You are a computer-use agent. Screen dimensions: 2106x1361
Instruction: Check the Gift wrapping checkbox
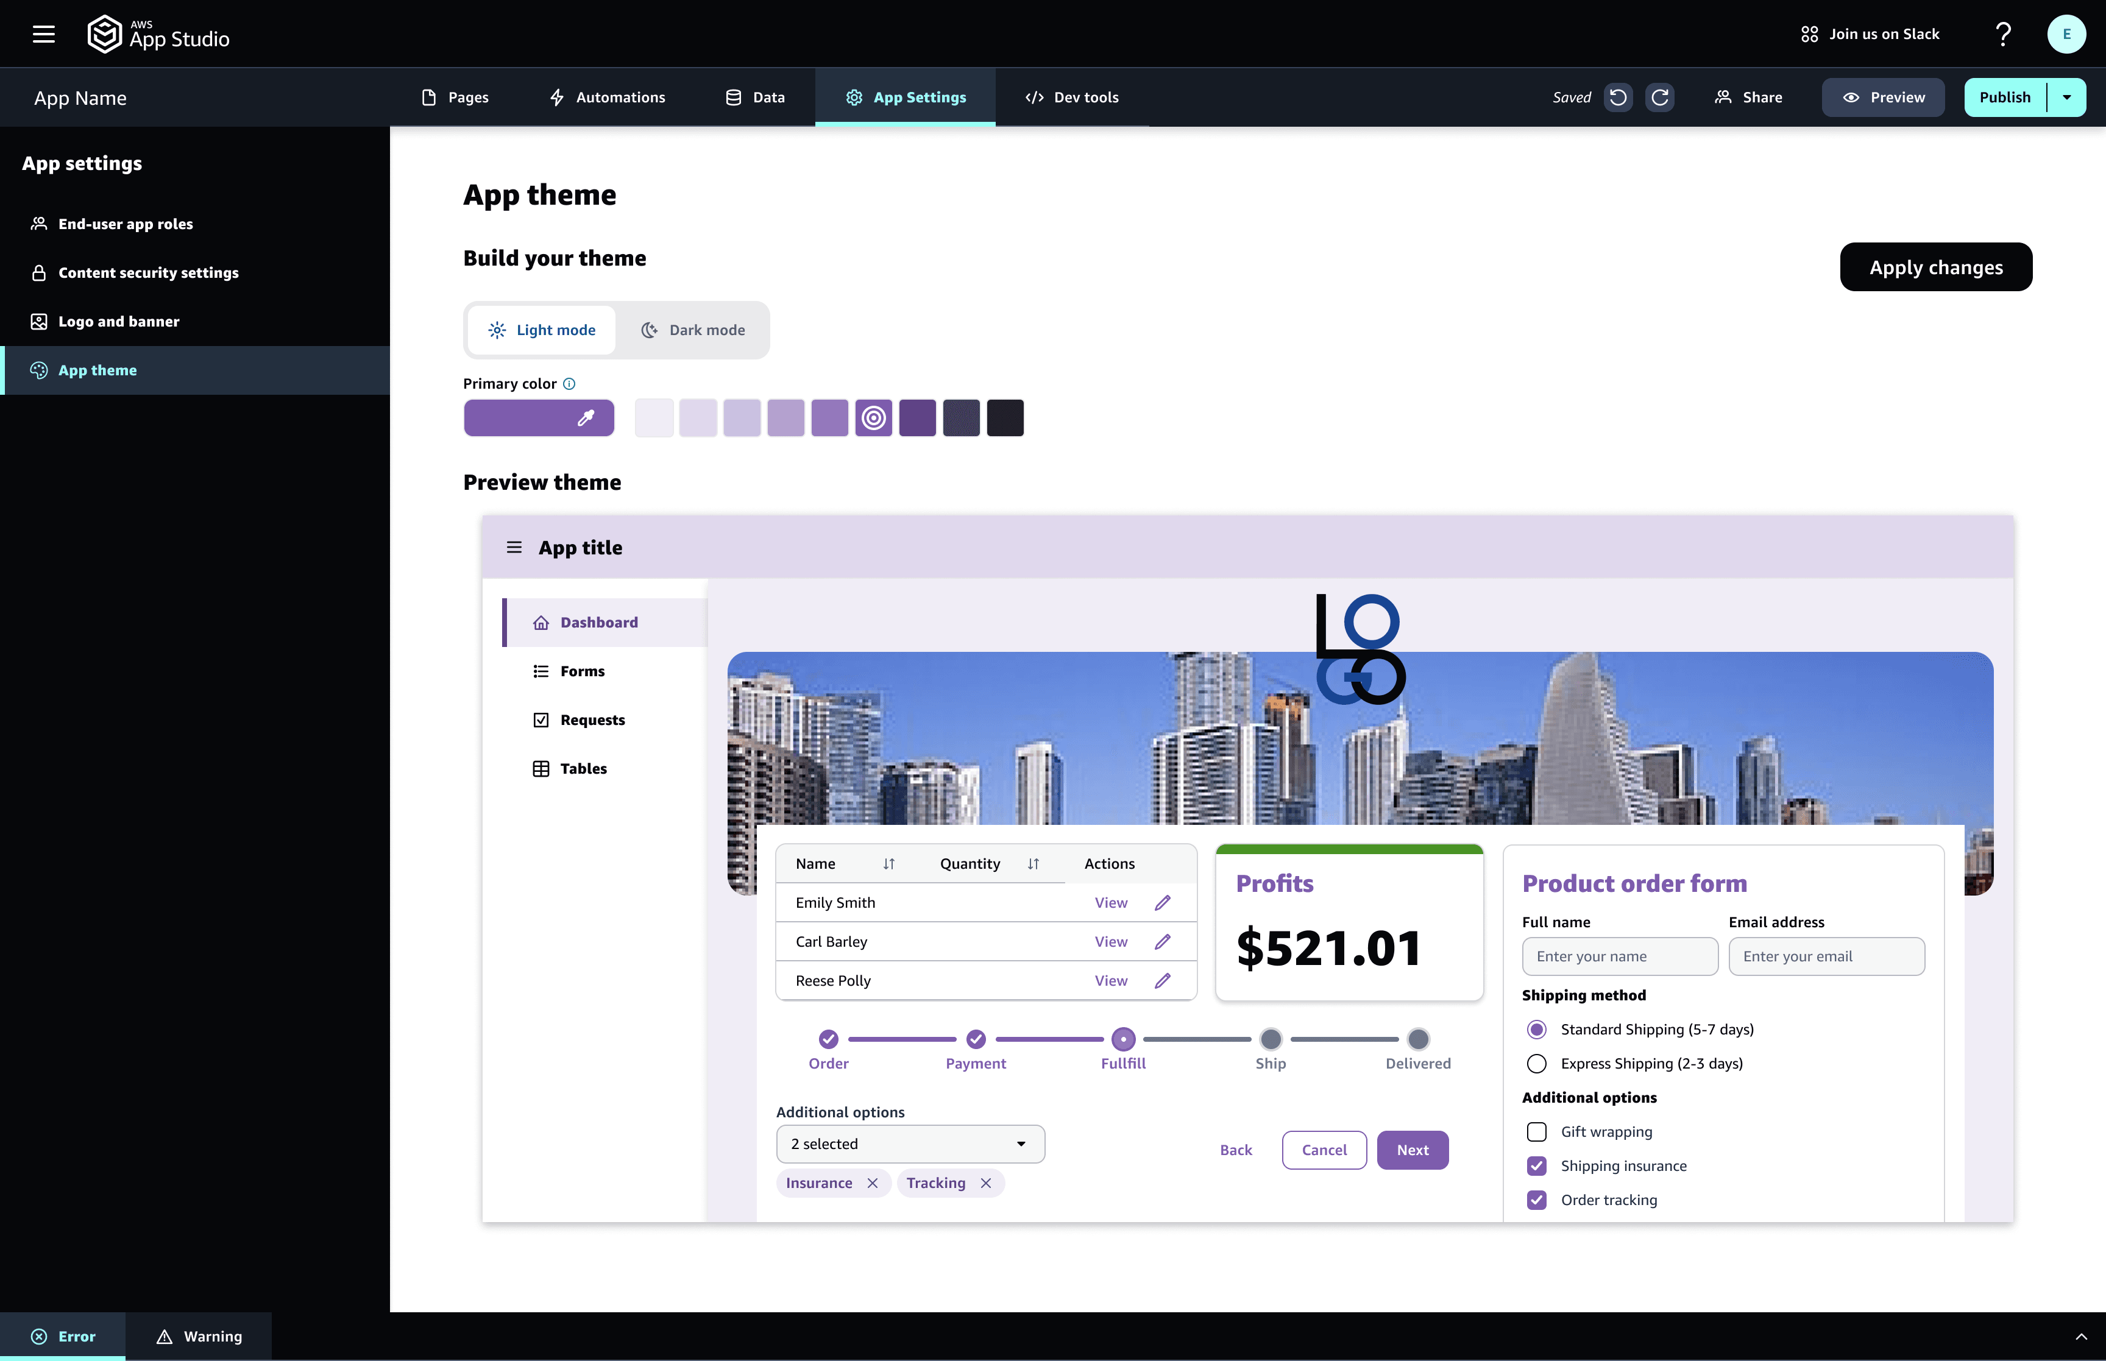(x=1536, y=1132)
